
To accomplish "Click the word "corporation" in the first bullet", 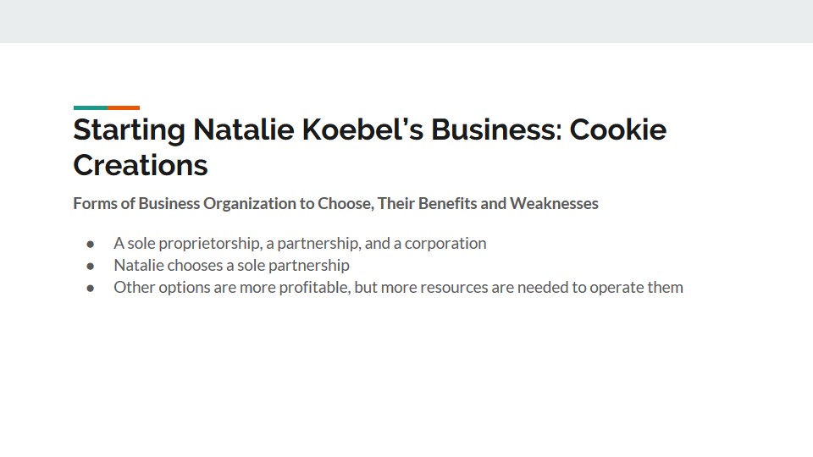I will [x=445, y=244].
